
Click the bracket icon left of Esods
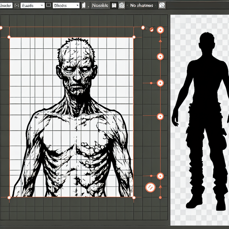tap(17, 6)
